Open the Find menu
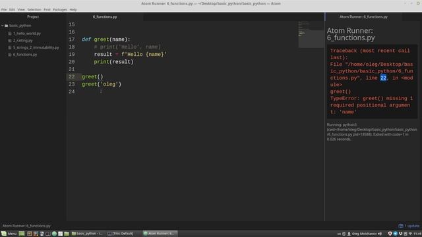 [47, 9]
